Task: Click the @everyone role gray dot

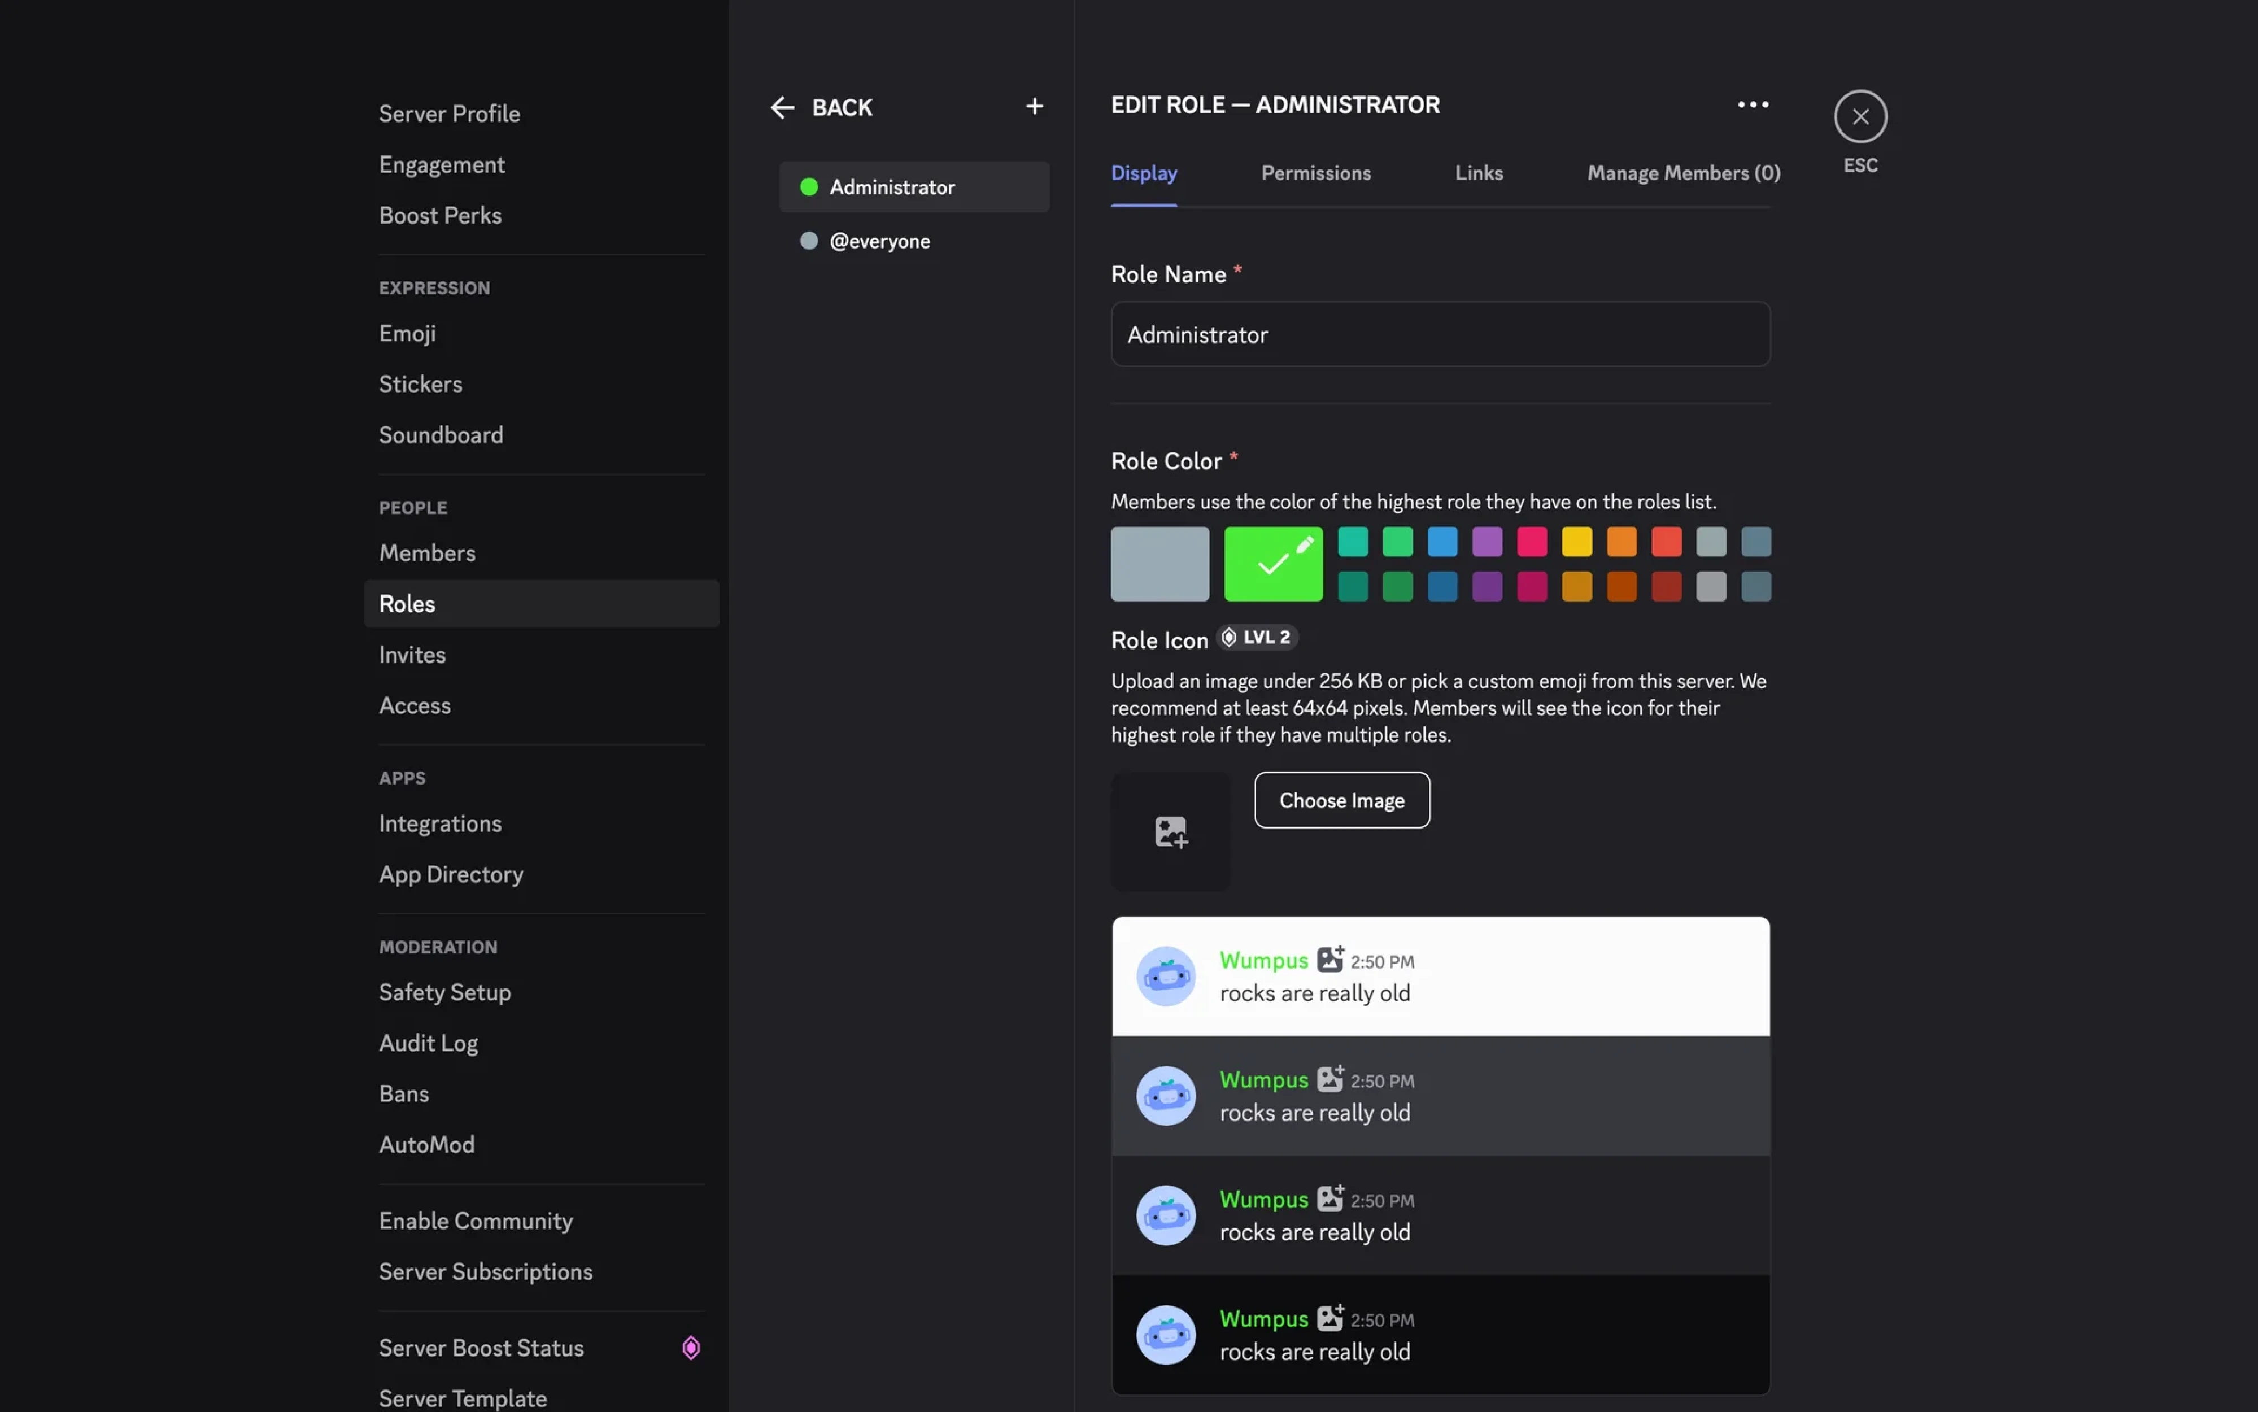Action: (x=809, y=241)
